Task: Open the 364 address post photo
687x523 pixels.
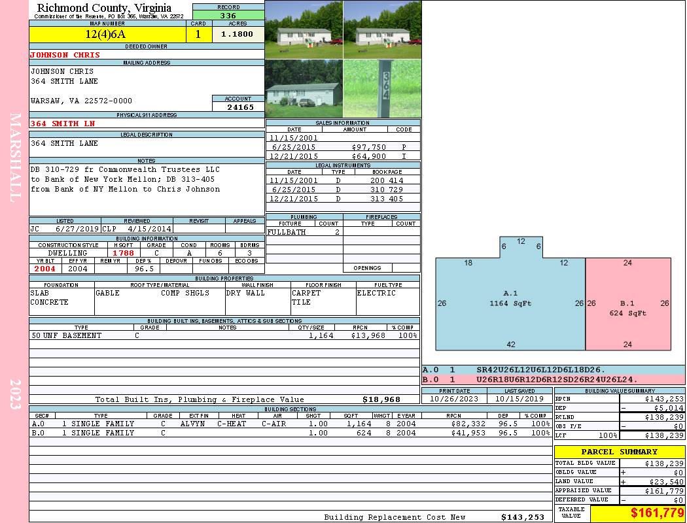Action: [382, 89]
